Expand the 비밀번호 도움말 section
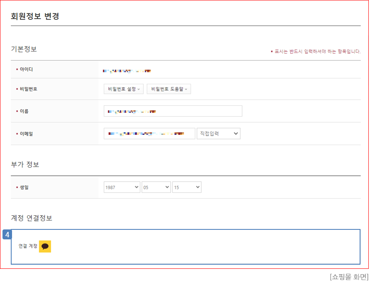 [169, 89]
